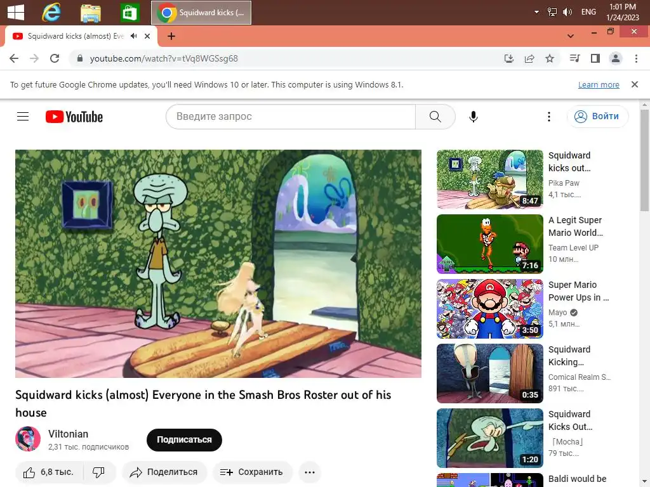Go back to previous page
Viewport: 650px width, 487px height.
tap(14, 58)
